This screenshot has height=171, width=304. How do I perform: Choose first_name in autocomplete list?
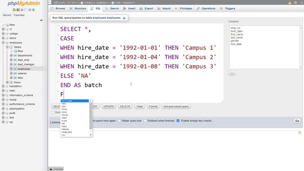point(75,101)
